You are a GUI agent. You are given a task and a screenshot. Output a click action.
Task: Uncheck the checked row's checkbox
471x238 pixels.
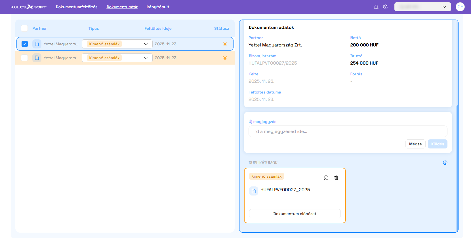pyautogui.click(x=25, y=44)
